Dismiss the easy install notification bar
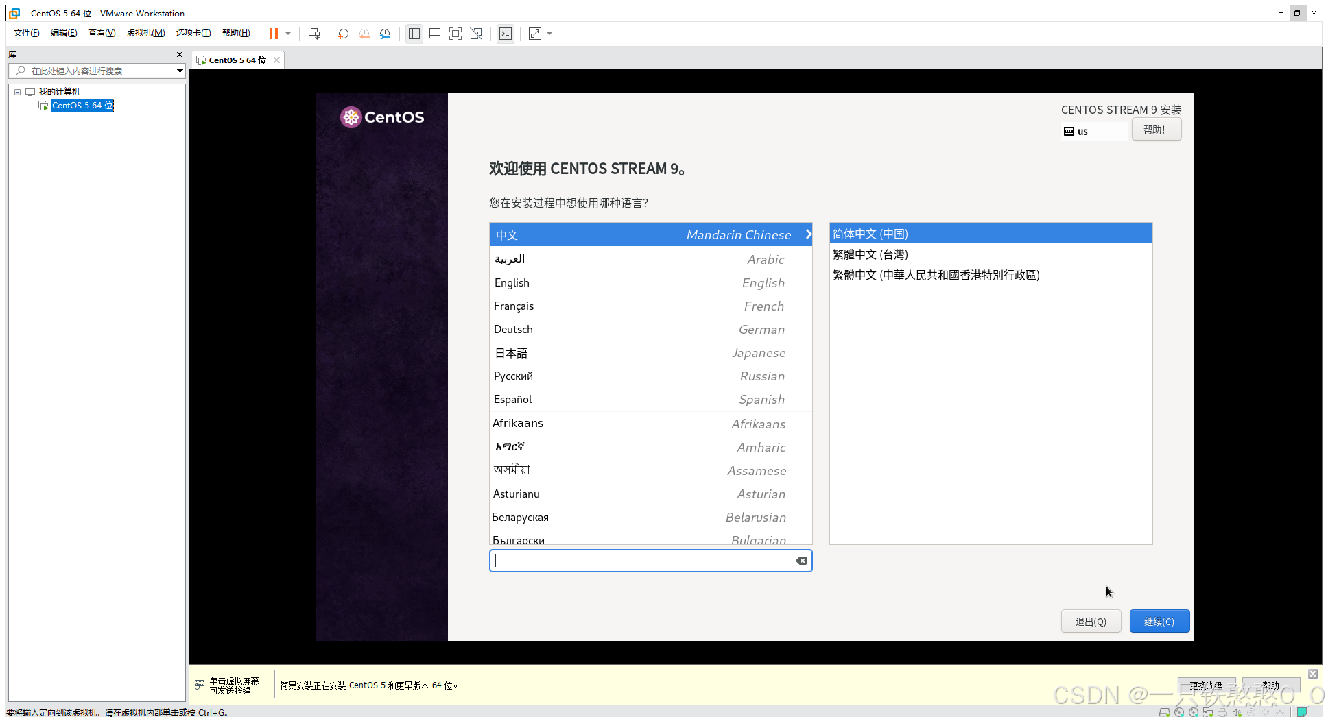 (x=1313, y=674)
